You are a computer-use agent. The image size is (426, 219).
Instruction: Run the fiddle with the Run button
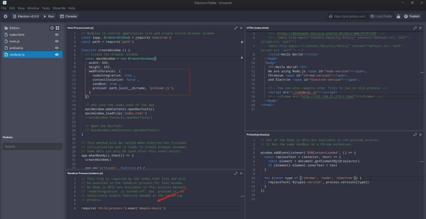[x=49, y=16]
